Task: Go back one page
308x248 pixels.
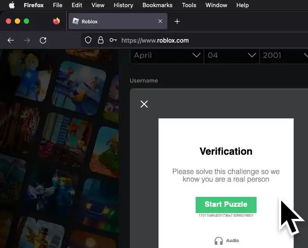Action: 11,40
